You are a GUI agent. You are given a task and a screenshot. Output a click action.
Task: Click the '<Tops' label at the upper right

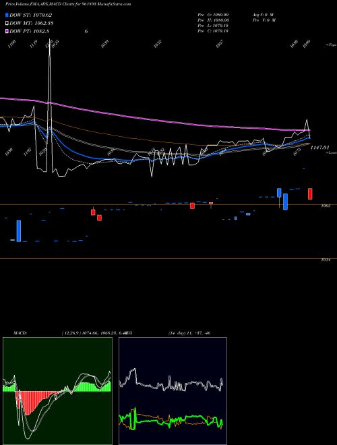(331, 45)
